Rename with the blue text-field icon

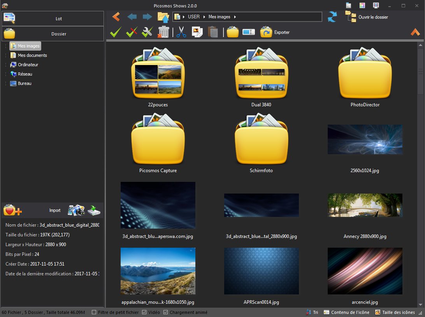click(249, 32)
